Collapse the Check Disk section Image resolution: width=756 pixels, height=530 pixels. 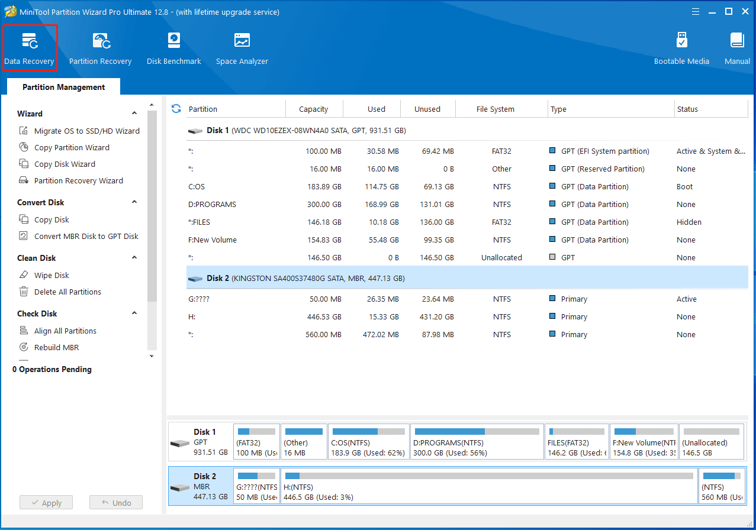click(x=134, y=314)
